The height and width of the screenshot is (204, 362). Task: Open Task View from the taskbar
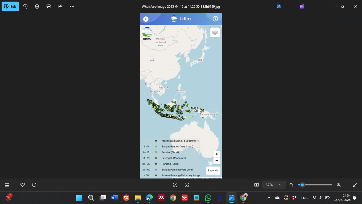(x=103, y=198)
